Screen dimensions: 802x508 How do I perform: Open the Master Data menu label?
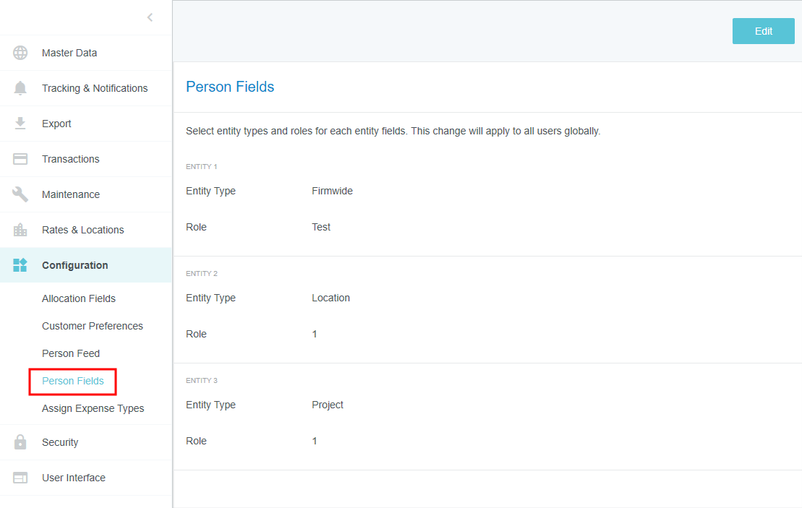69,53
